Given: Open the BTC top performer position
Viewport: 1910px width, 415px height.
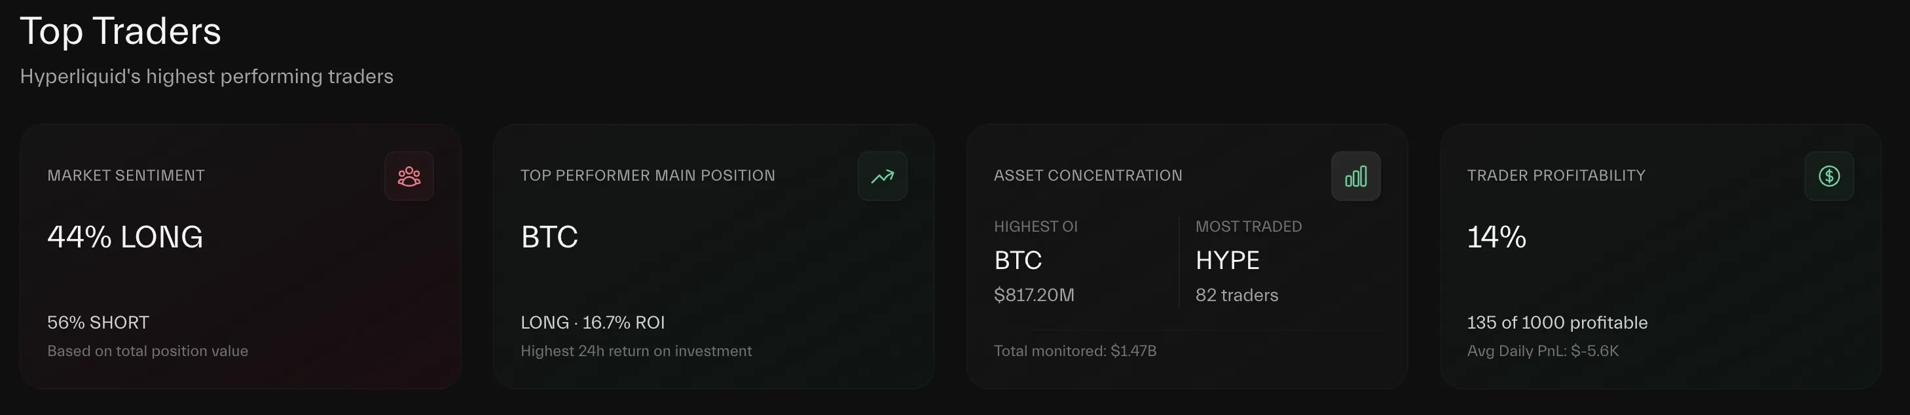Looking at the screenshot, I should point(549,237).
